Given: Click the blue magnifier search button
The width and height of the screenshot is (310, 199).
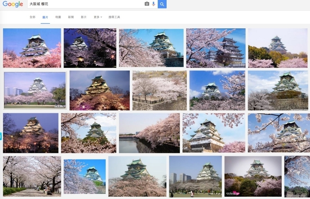Looking at the screenshot, I should [162, 4].
